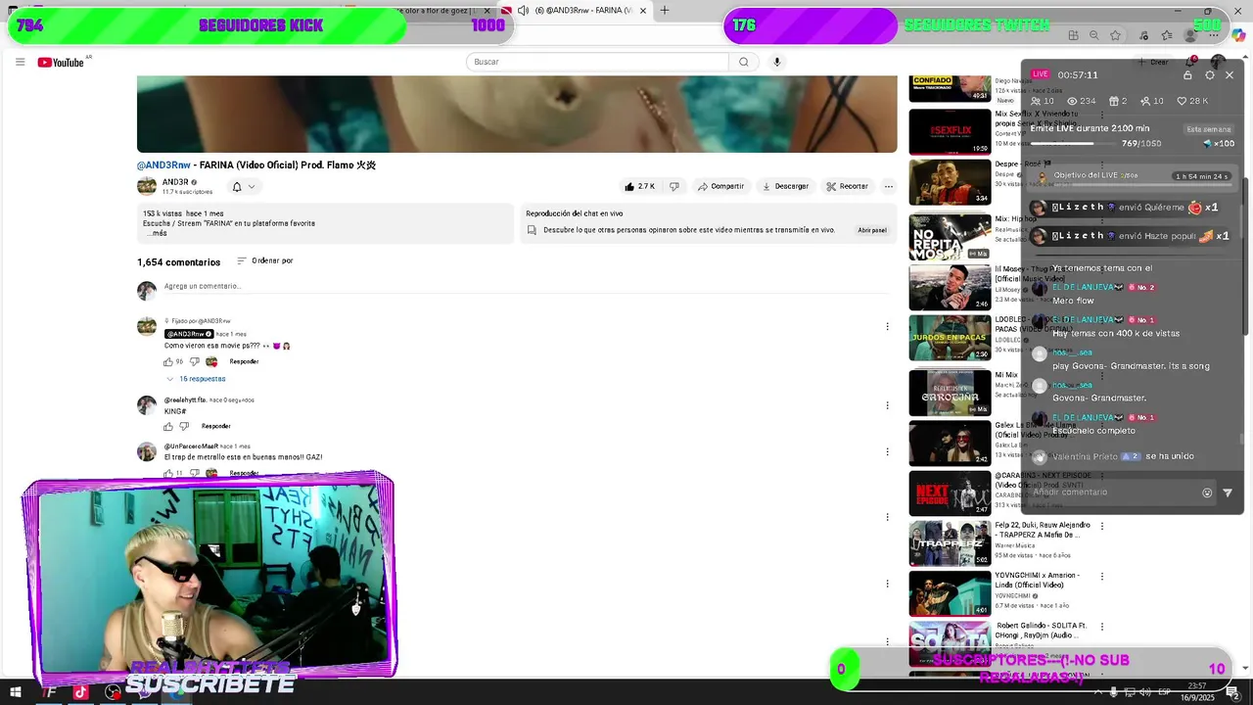Screen dimensions: 1253x705
Task: View live viewers count 10 icon
Action: click(1036, 101)
